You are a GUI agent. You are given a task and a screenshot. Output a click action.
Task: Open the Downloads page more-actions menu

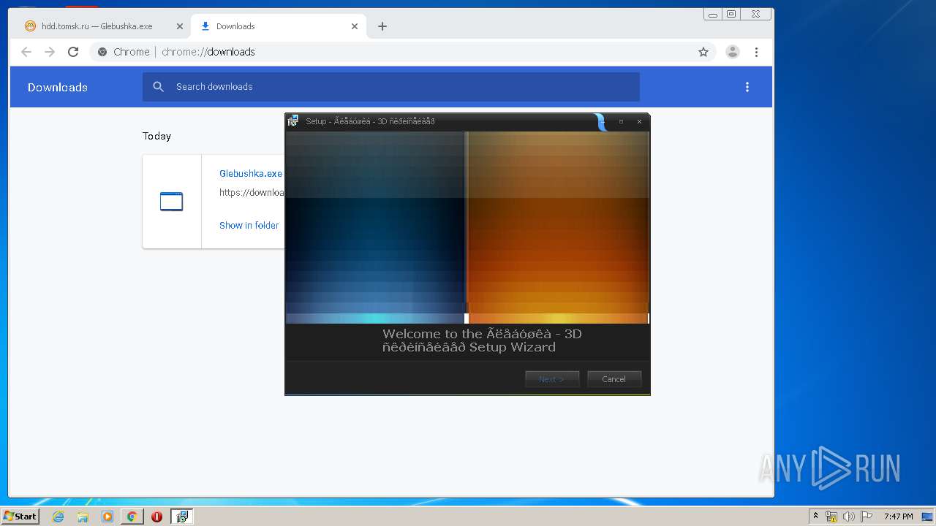[747, 87]
